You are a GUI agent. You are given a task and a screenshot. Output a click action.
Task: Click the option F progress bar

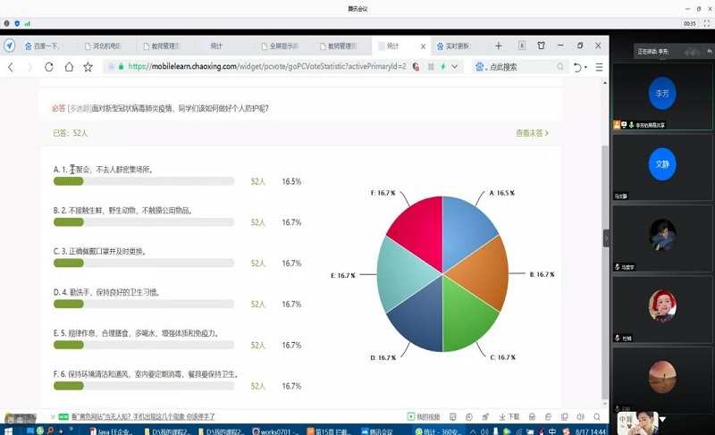point(144,386)
